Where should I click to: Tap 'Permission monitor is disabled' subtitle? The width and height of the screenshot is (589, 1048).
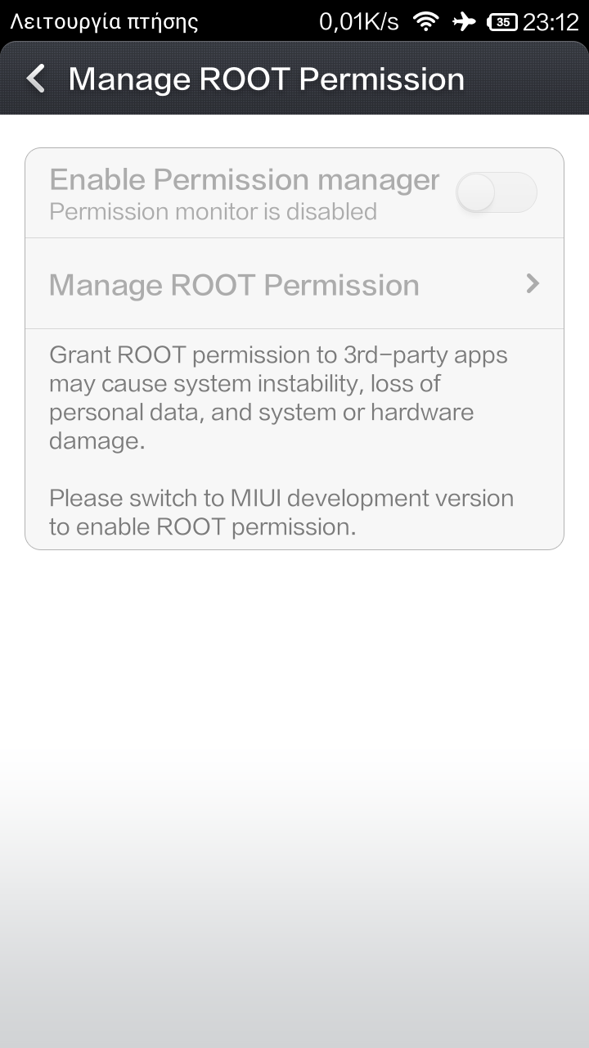point(213,212)
